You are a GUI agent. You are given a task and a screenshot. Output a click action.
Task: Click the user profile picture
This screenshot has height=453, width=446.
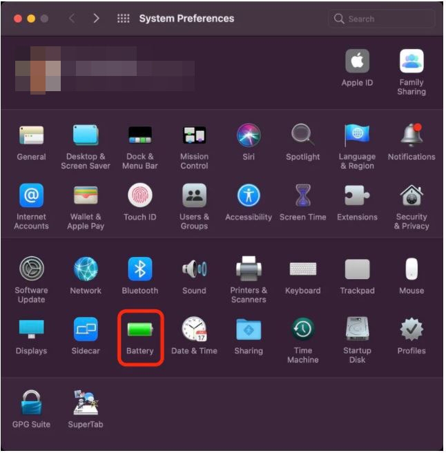(38, 69)
